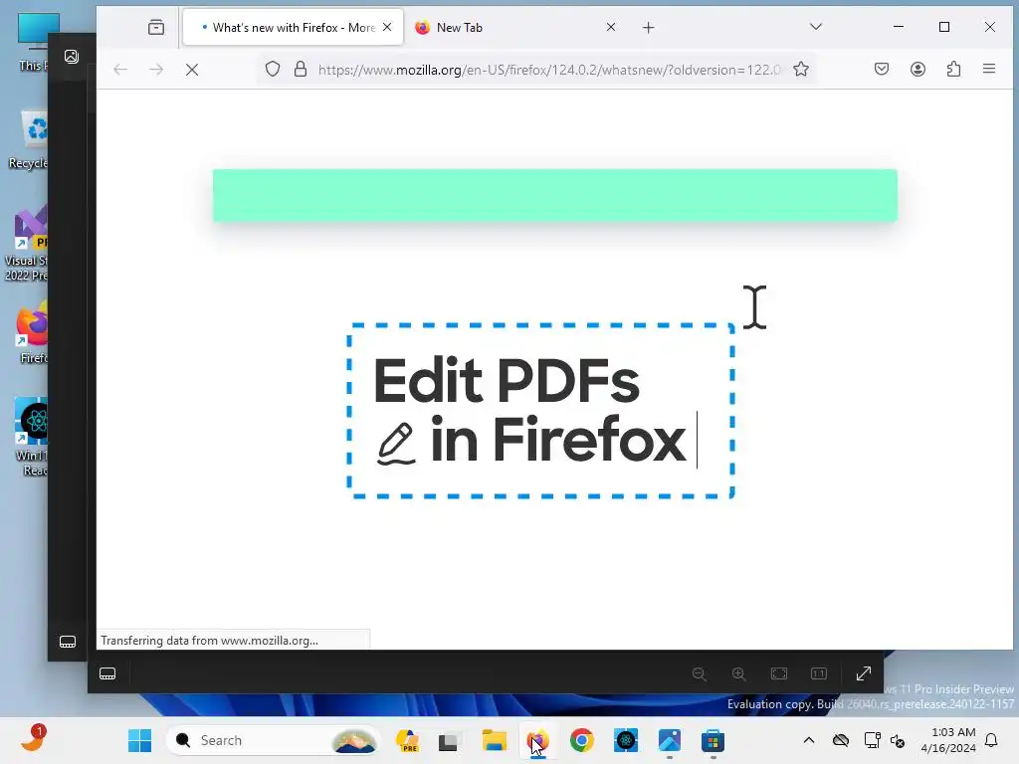1019x764 pixels.
Task: Open Firefox View recent browsing icon
Action: (x=156, y=27)
